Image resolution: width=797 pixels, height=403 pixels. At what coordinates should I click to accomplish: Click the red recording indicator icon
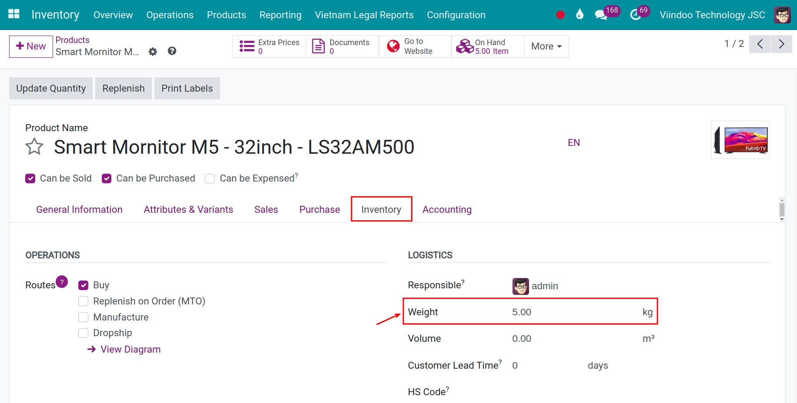pos(560,15)
